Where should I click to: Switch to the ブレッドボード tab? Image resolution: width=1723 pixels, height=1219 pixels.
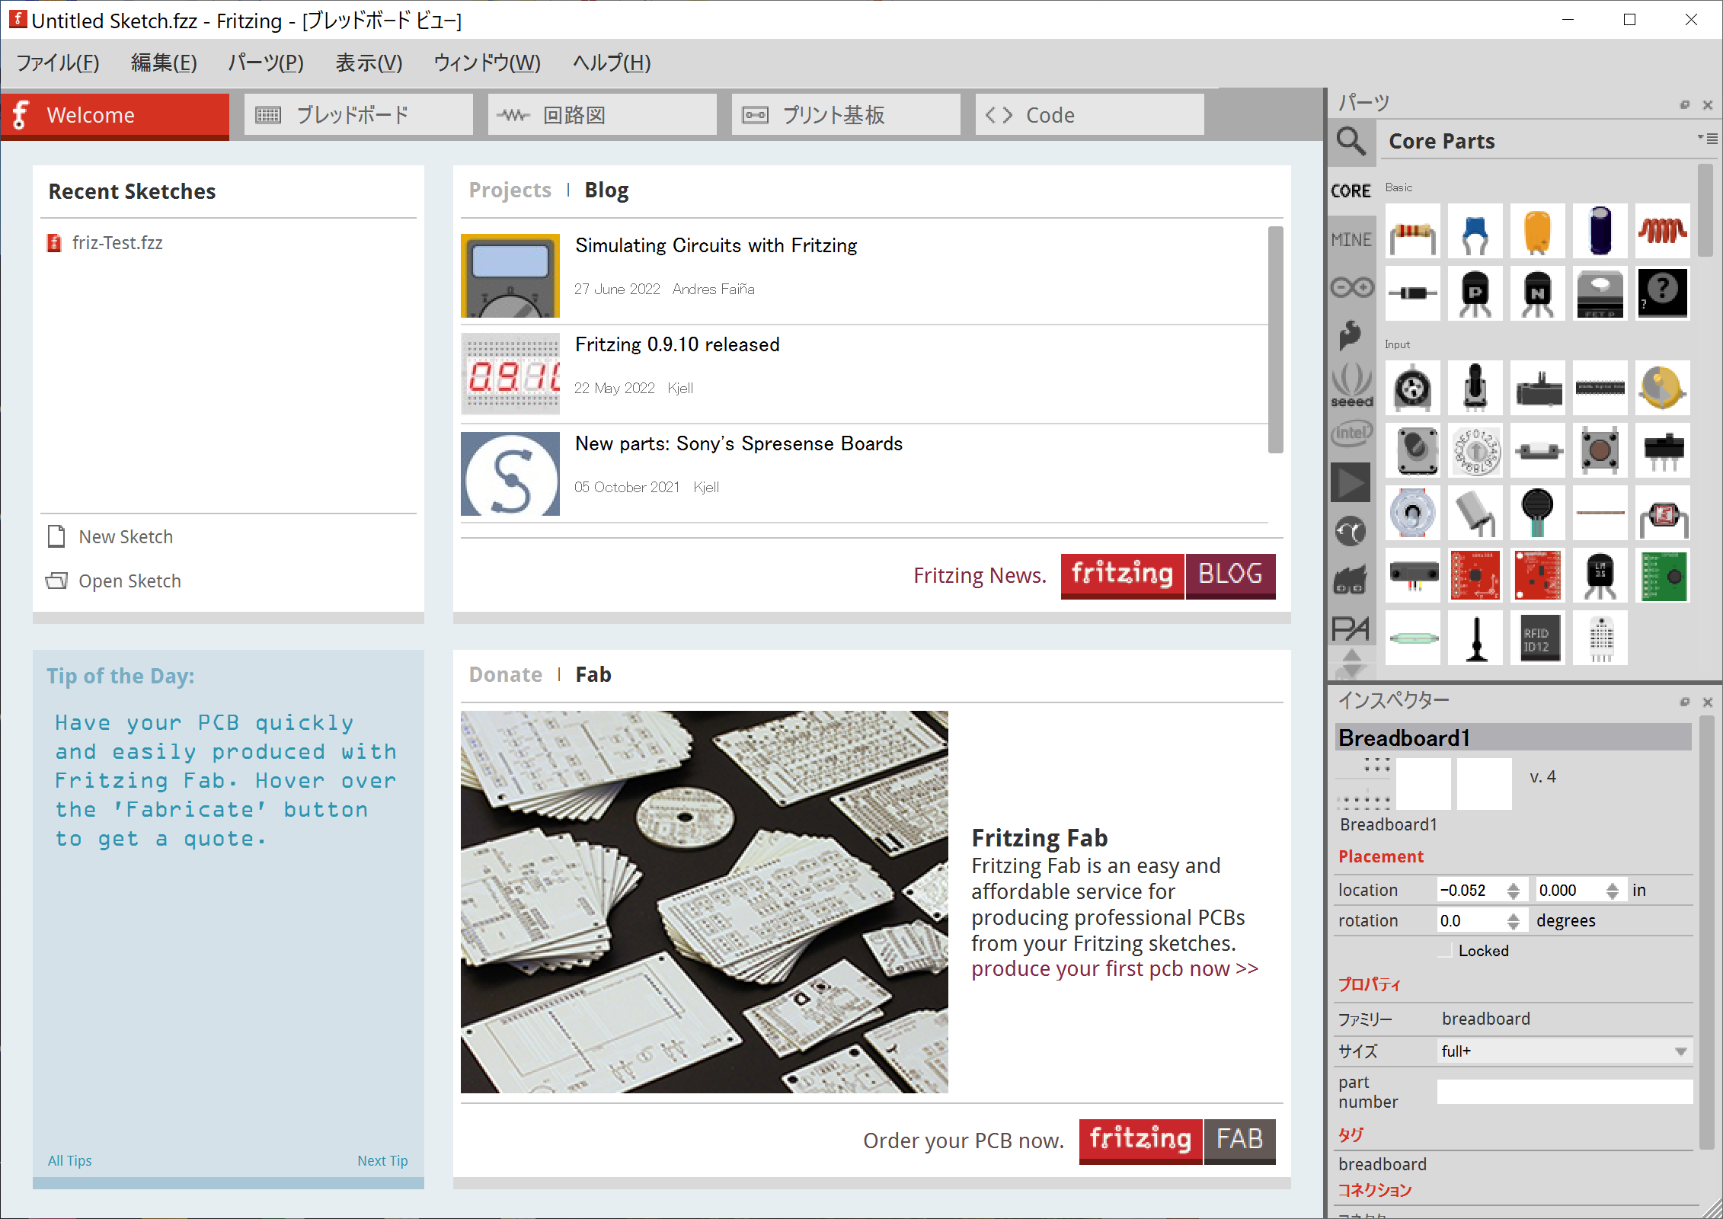point(359,115)
